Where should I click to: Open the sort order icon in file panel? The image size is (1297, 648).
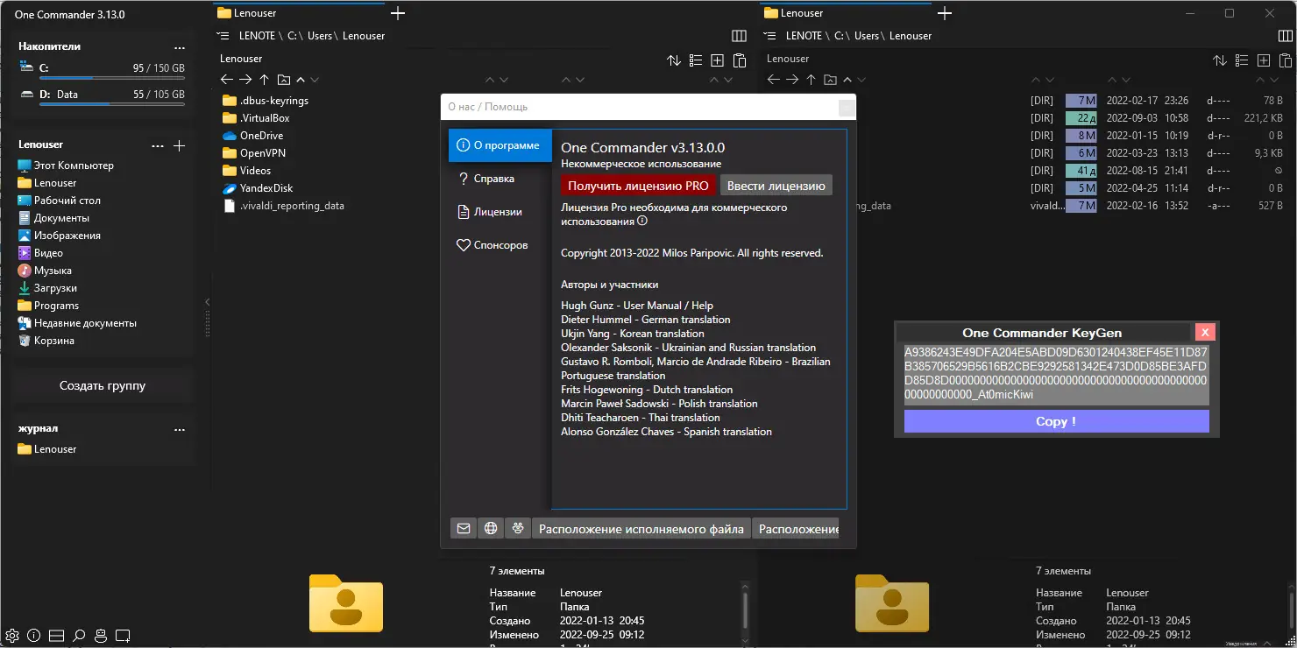pos(673,60)
